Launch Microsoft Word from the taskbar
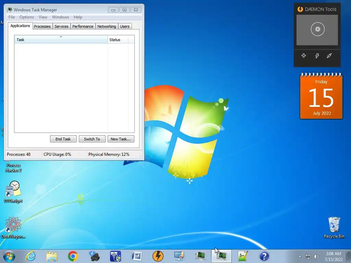351x263 pixels. (136, 256)
